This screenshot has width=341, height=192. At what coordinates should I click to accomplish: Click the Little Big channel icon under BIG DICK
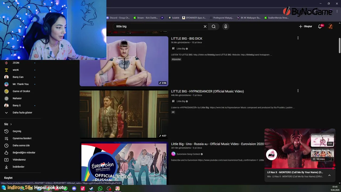173,49
